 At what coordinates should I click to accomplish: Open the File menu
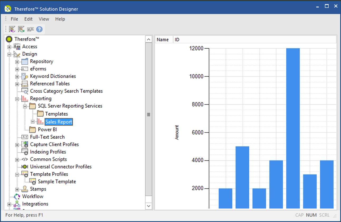[14, 19]
